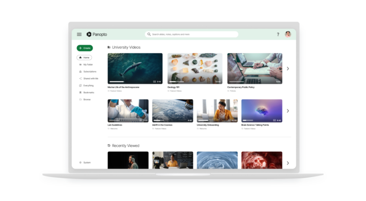The image size is (366, 201).
Task: Select Home in the sidebar
Action: (x=85, y=58)
